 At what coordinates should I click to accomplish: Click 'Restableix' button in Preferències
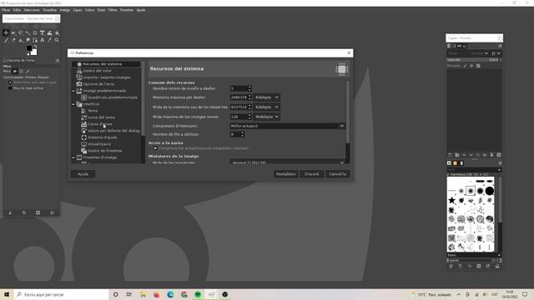coord(285,174)
